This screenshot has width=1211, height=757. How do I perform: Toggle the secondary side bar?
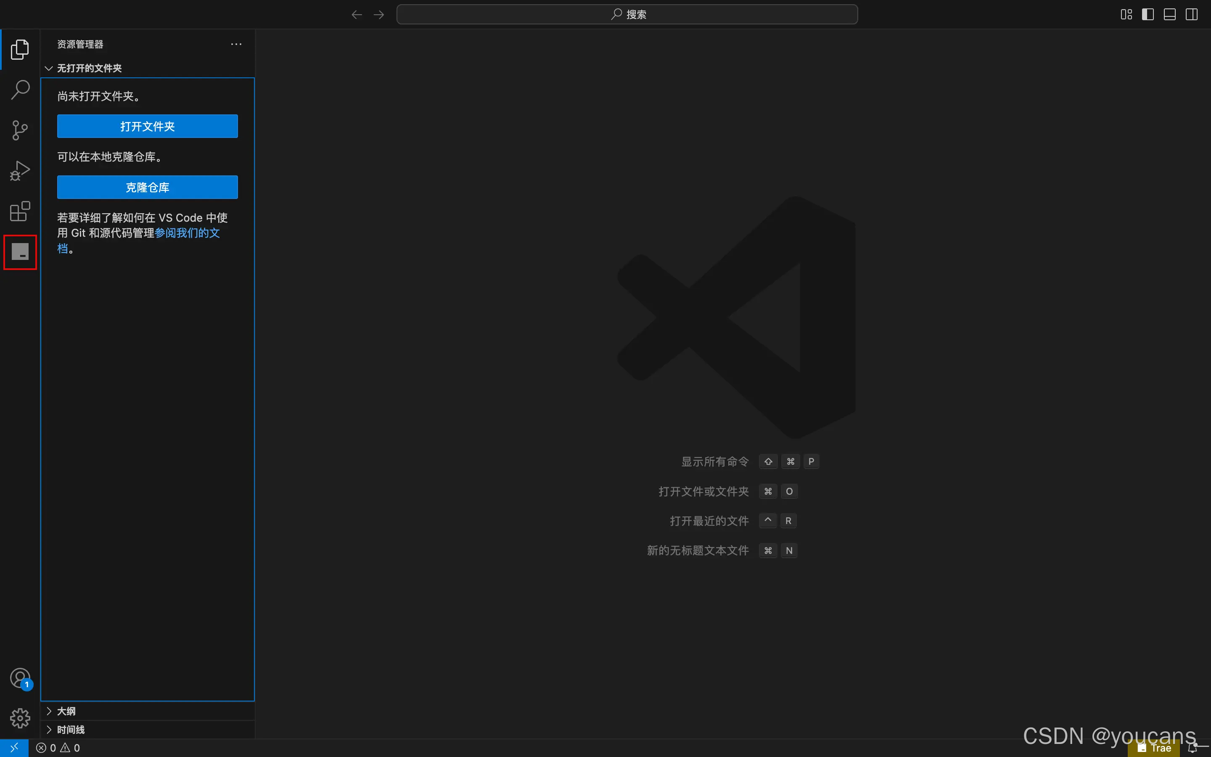click(x=1192, y=15)
